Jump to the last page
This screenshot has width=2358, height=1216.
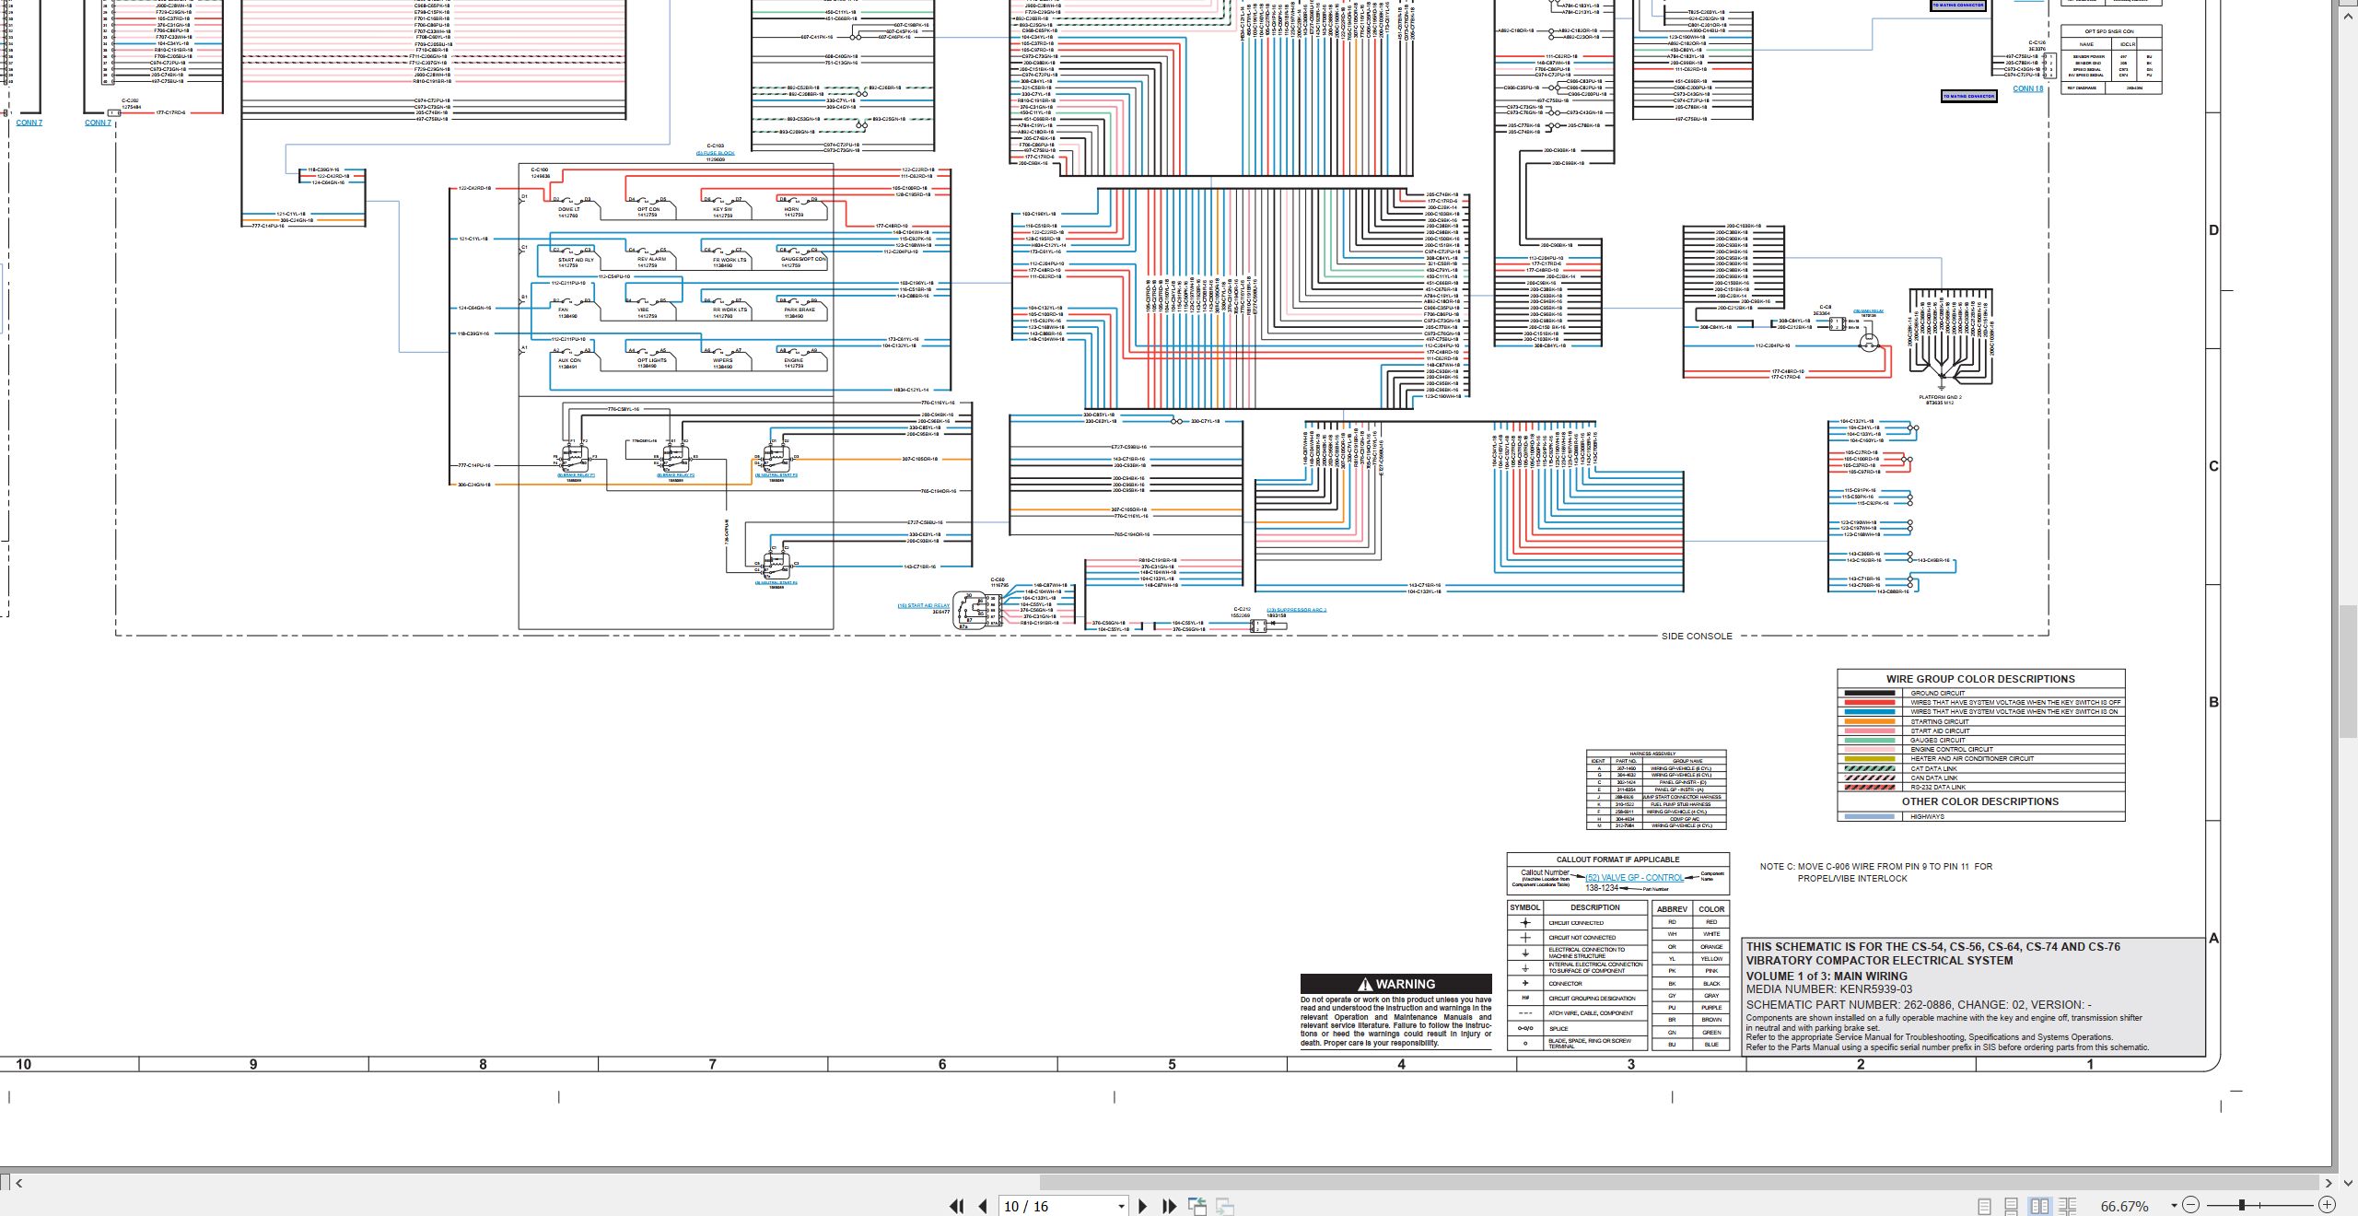tap(1170, 1206)
